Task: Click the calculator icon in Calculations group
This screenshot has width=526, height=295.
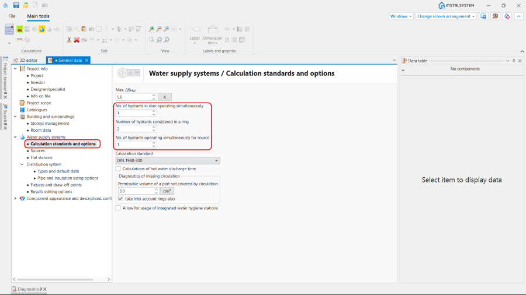Action: pos(9,29)
